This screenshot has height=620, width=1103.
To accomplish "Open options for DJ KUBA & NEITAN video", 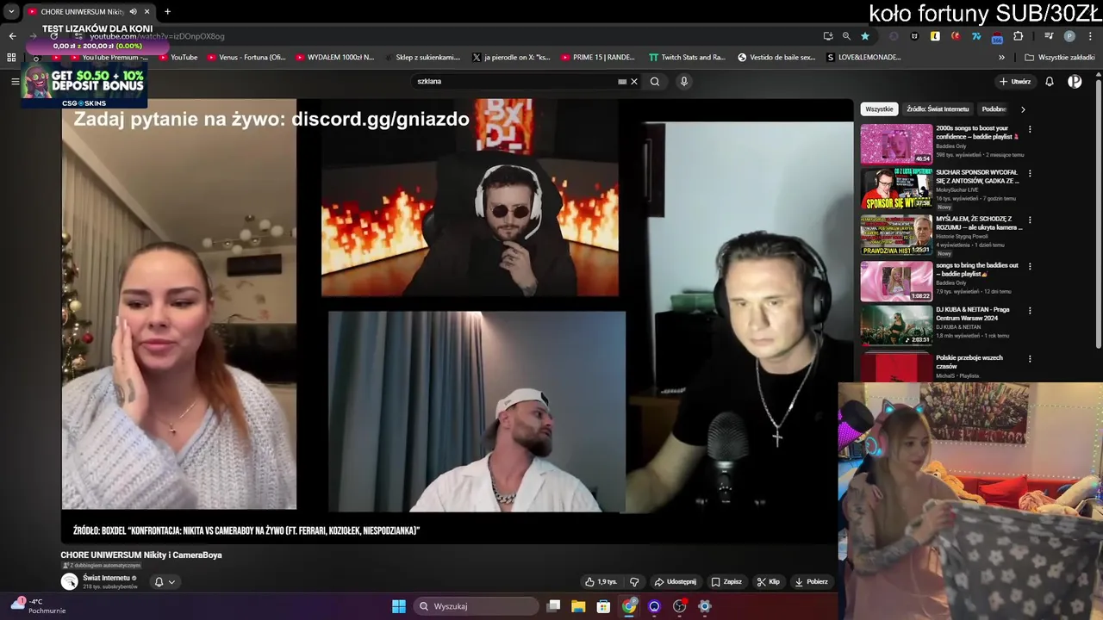I will 1029,311.
